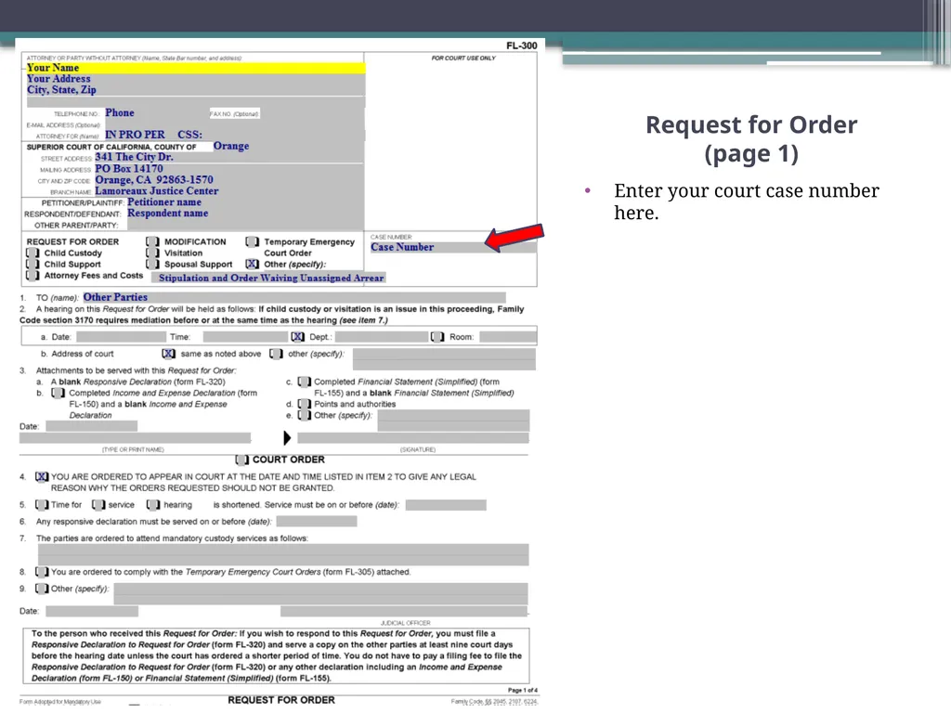The width and height of the screenshot is (951, 713).
Task: Toggle the Dept. checkbox in item 2
Action: tap(297, 336)
